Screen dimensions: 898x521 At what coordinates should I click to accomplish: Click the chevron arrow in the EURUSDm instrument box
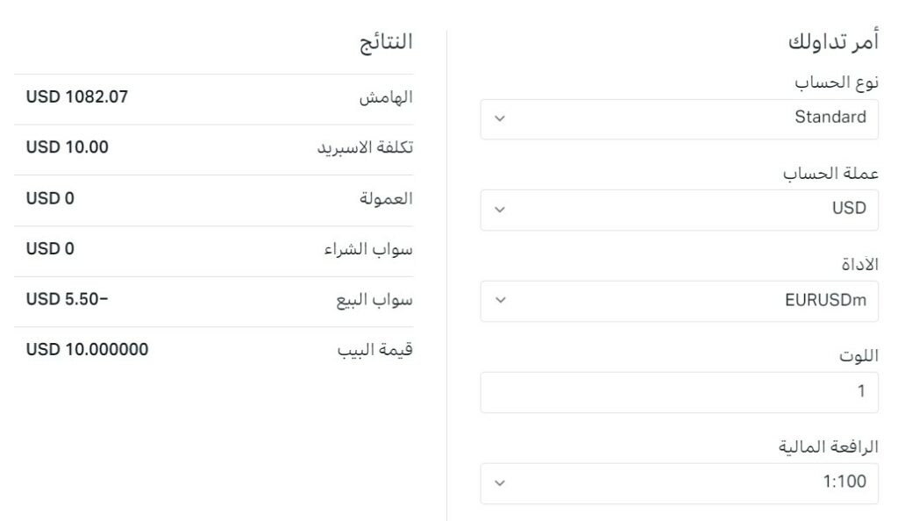[500, 300]
